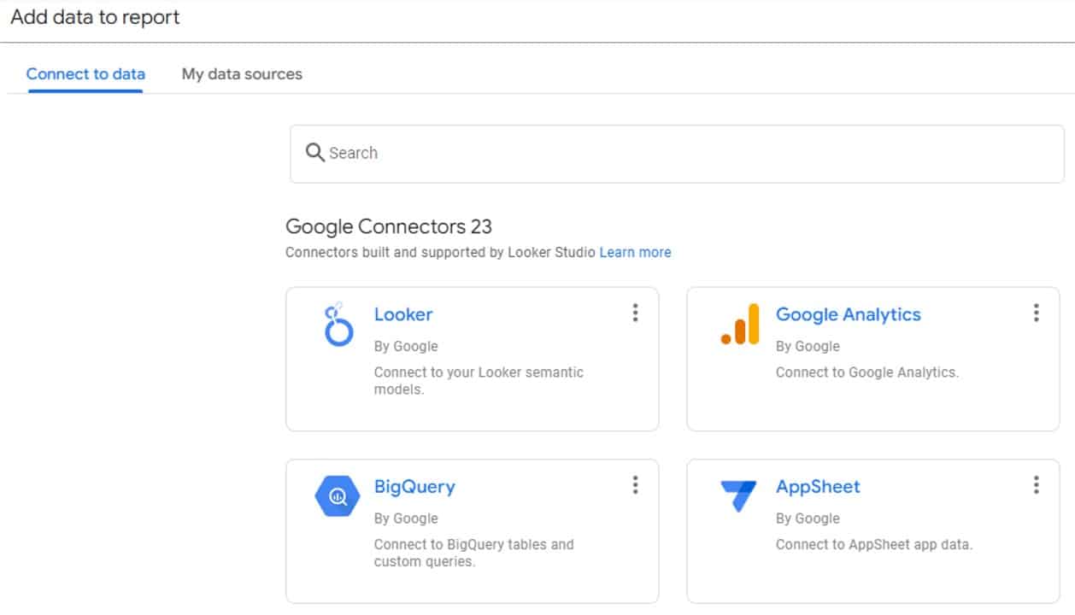Screen dimensions: 1075x615
Task: Click the "Google Connectors 23" heading
Action: (x=389, y=226)
